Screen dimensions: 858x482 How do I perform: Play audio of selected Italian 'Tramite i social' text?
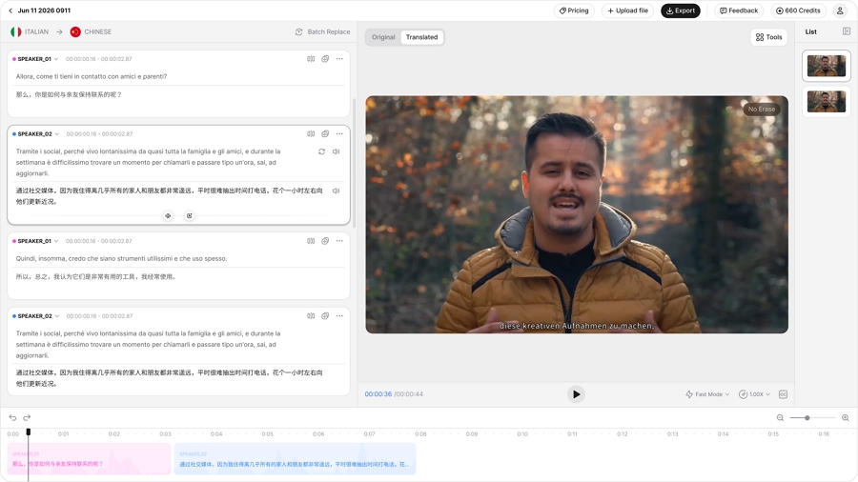coord(336,151)
